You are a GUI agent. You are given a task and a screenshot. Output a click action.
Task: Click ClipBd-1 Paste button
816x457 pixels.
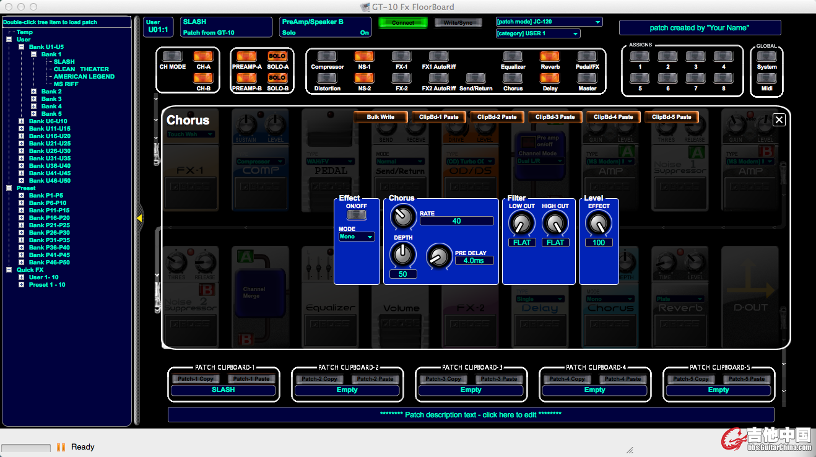pyautogui.click(x=439, y=116)
